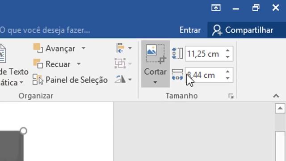This screenshot has width=286, height=161.
Task: Click the Recuar send backward button
Action: [x=52, y=64]
